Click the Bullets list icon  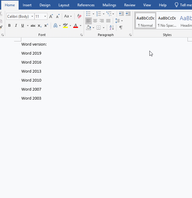(88, 13)
